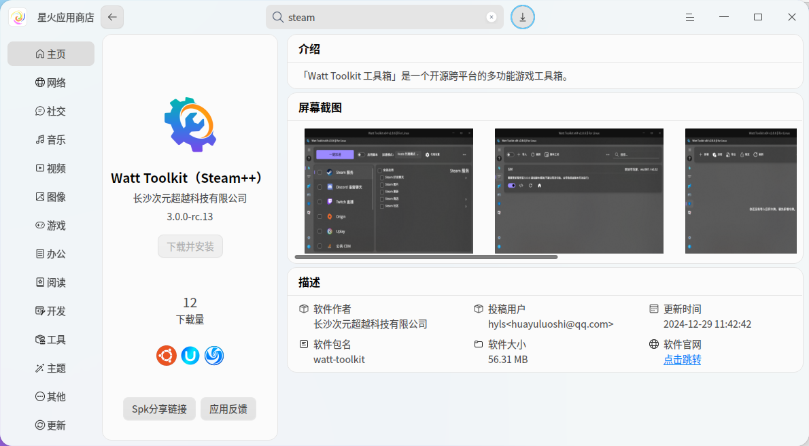This screenshot has height=446, width=809.
Task: Click the company name under the app title
Action: 190,199
